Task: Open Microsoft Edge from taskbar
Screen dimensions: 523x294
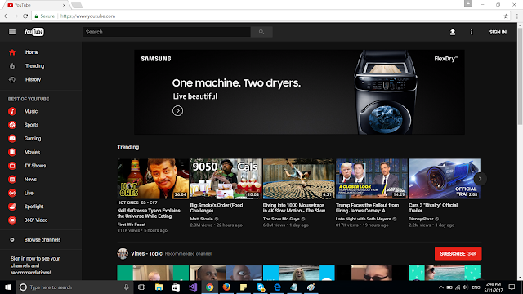Action: [x=277, y=287]
